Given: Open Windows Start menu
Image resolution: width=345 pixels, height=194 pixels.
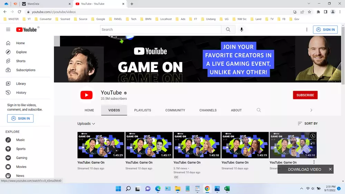Looking at the screenshot, I should coord(118,189).
